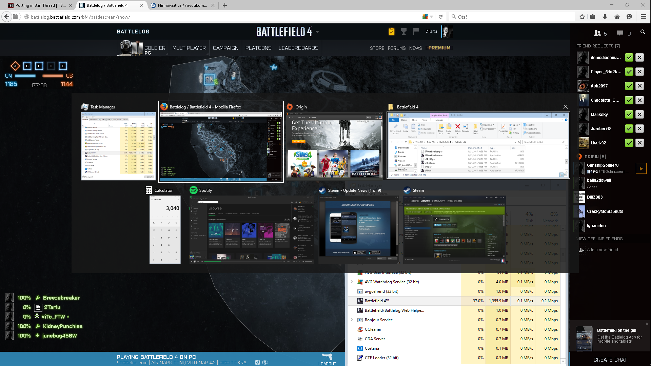Accept friend request from Chocolate_C

(x=629, y=100)
